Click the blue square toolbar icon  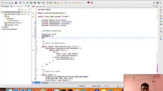click(20, 3)
